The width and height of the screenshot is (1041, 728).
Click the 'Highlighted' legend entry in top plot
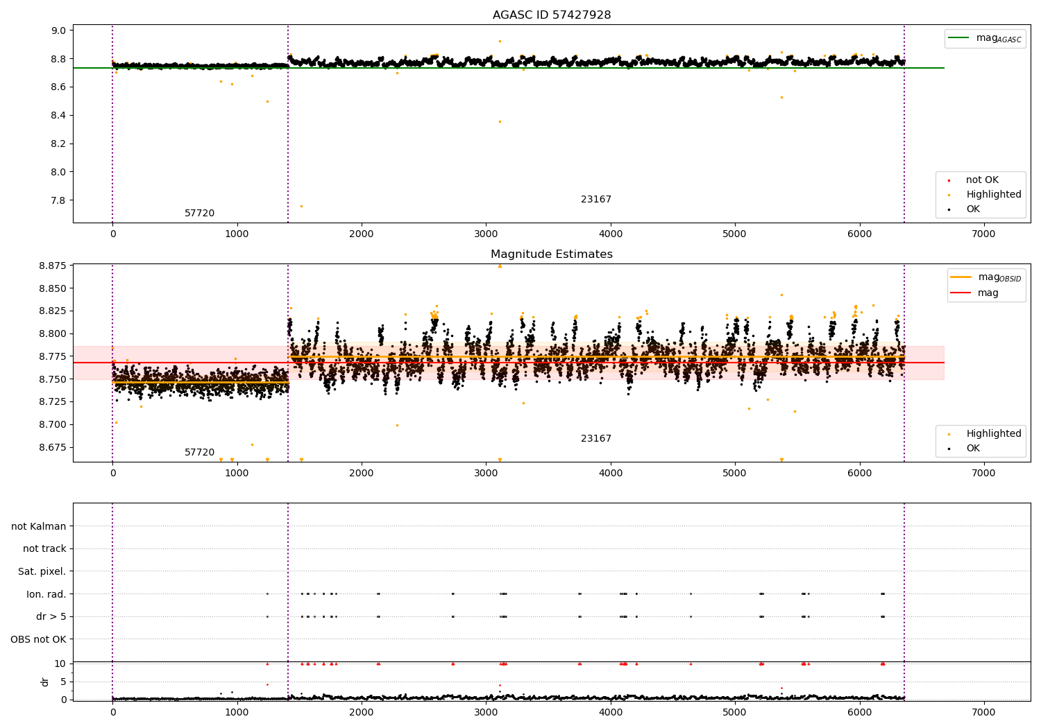click(993, 195)
